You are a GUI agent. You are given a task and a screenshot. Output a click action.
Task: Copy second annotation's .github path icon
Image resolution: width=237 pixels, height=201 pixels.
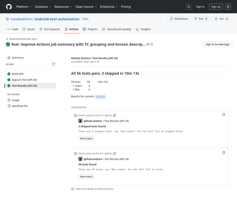coord(115,153)
